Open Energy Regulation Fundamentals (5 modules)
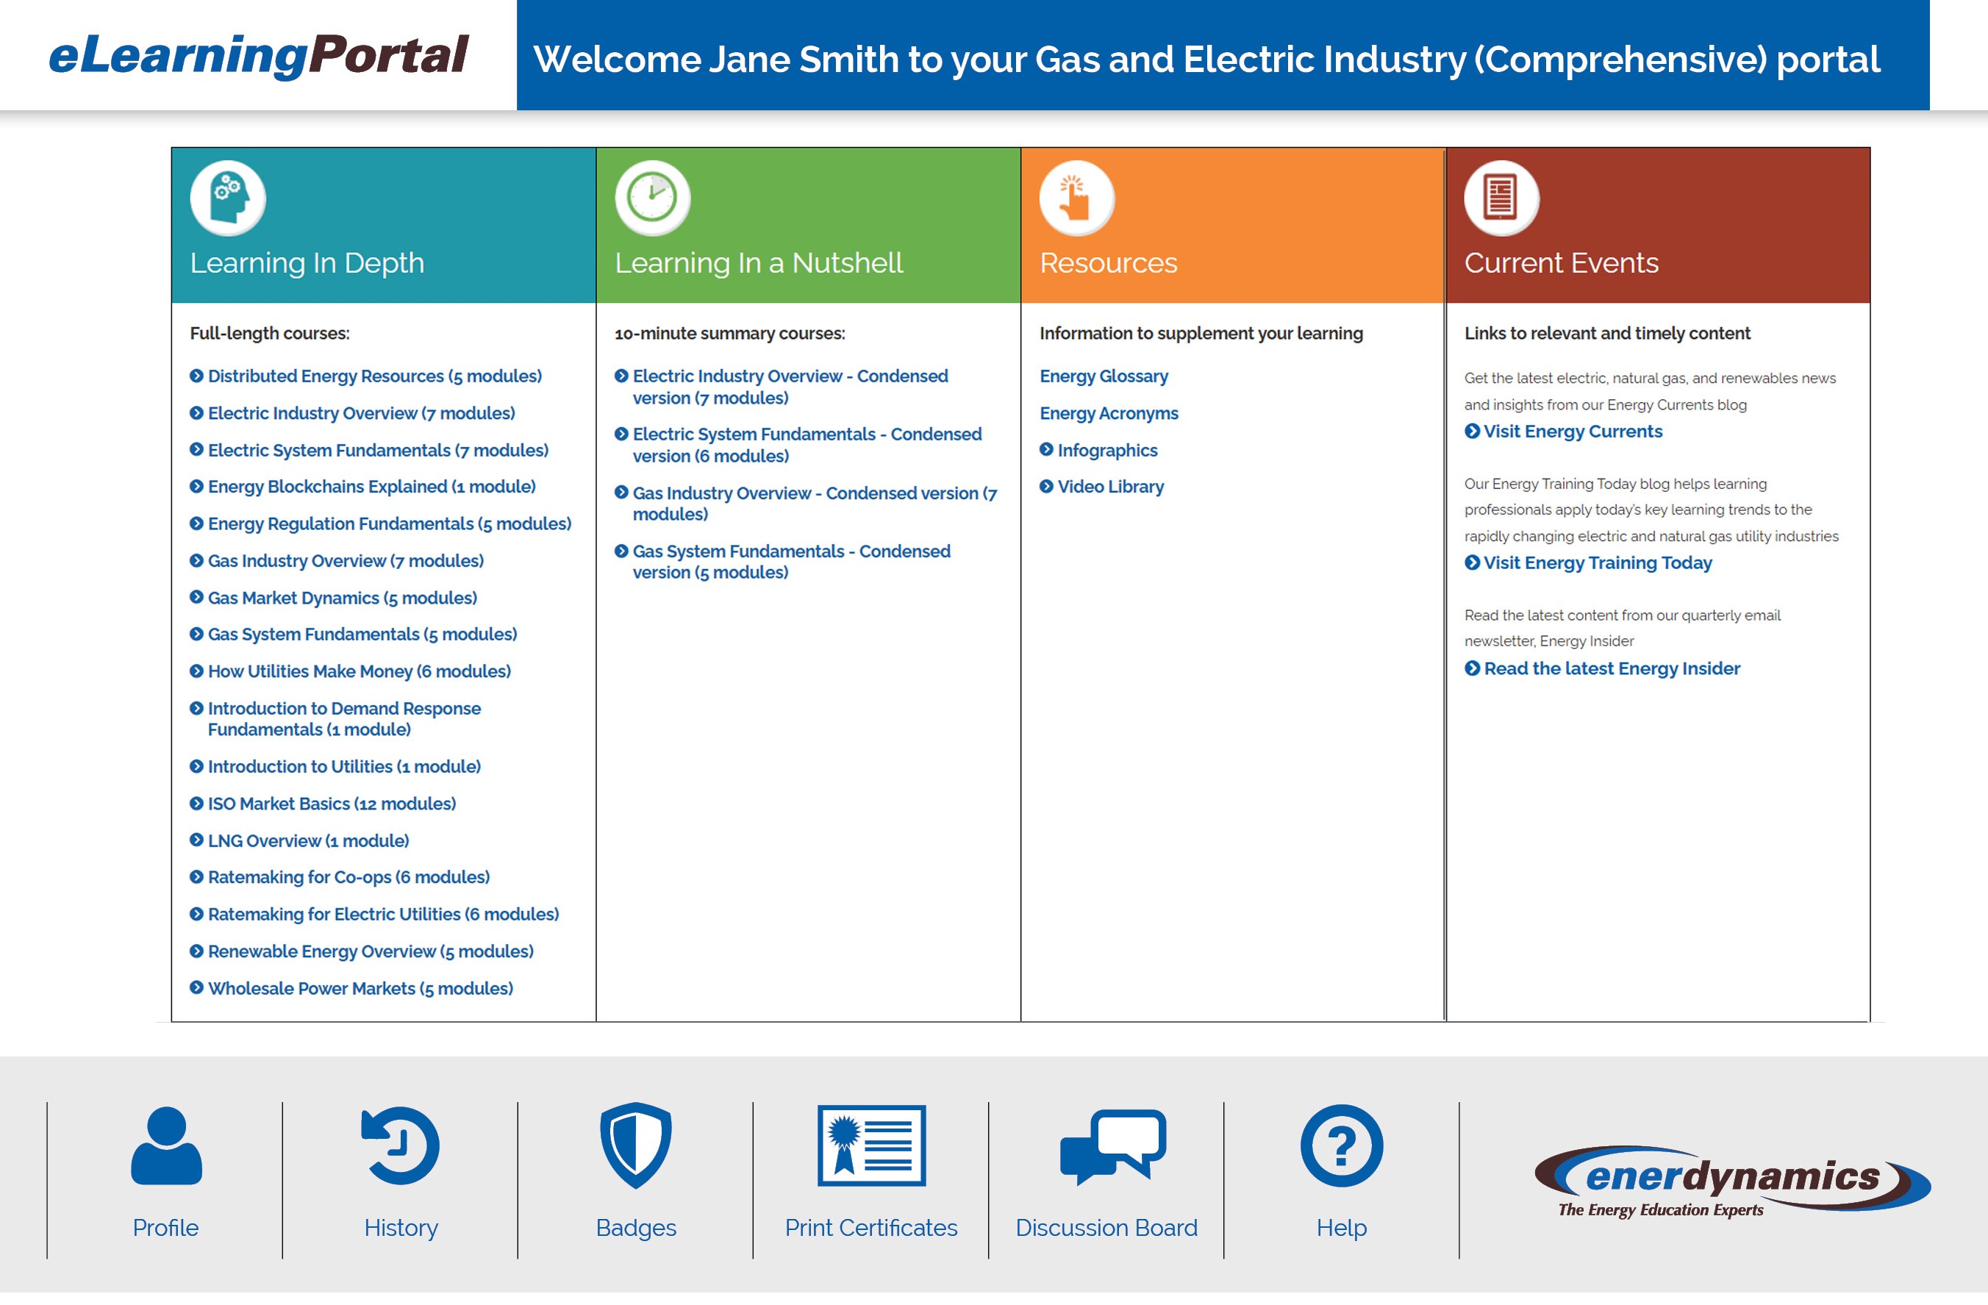Screen dimensions: 1988x1305 coord(390,523)
